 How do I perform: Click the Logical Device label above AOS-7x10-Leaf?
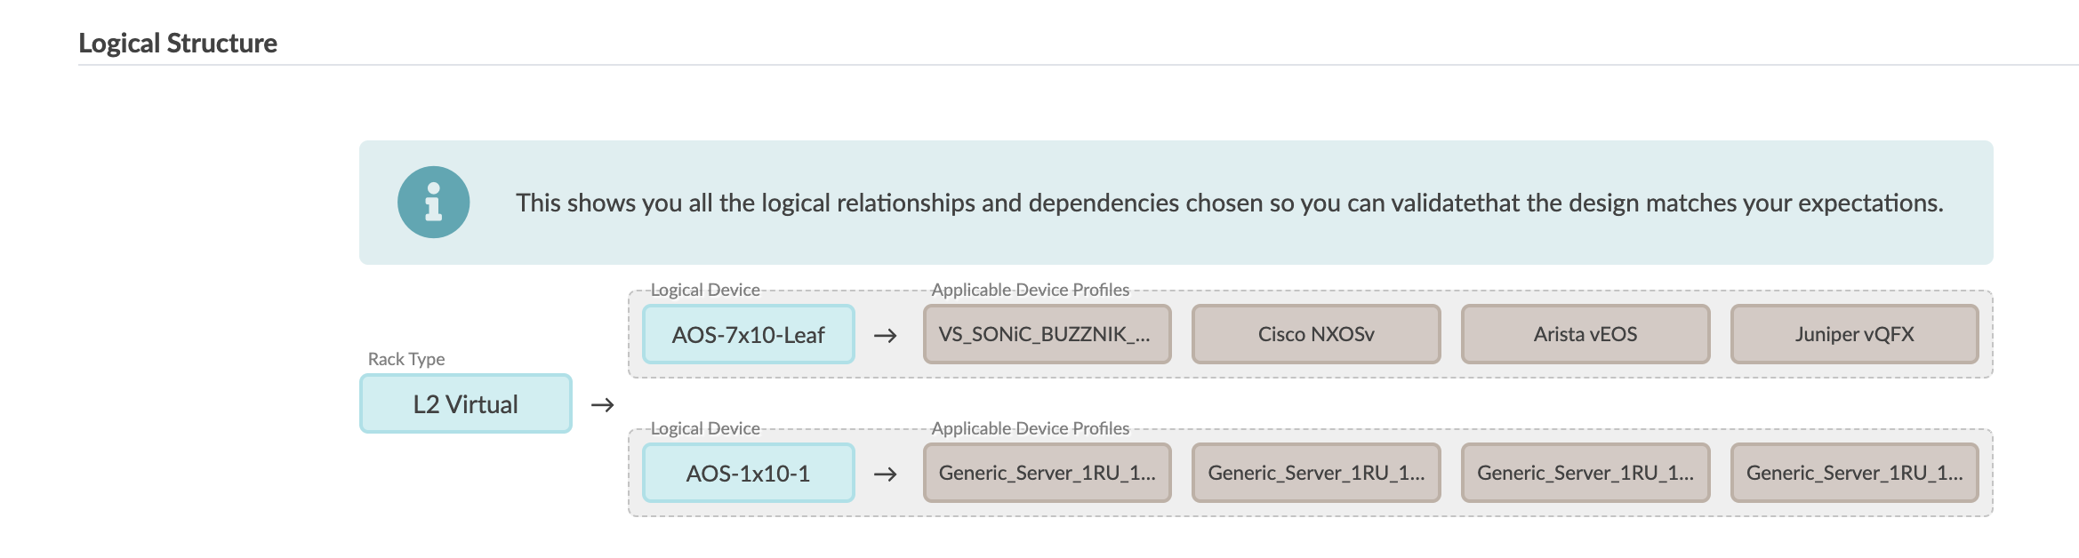pos(705,290)
